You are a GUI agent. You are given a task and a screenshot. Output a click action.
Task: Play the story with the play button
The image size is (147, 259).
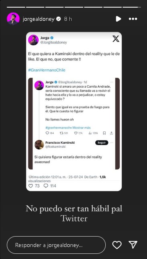click(118, 19)
